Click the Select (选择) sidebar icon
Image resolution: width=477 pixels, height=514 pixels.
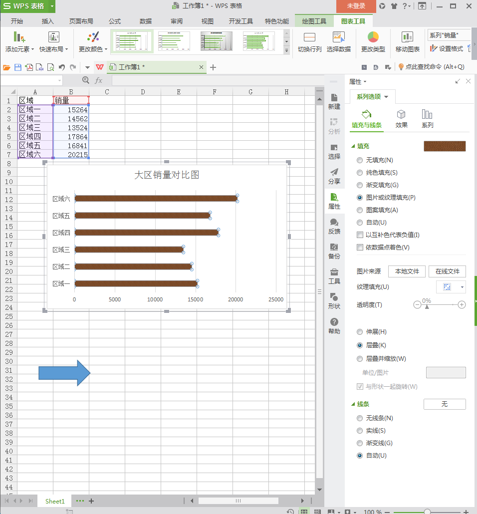coord(334,152)
